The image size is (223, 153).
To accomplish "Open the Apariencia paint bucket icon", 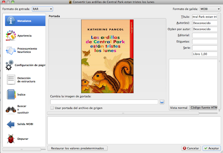I will (11, 35).
